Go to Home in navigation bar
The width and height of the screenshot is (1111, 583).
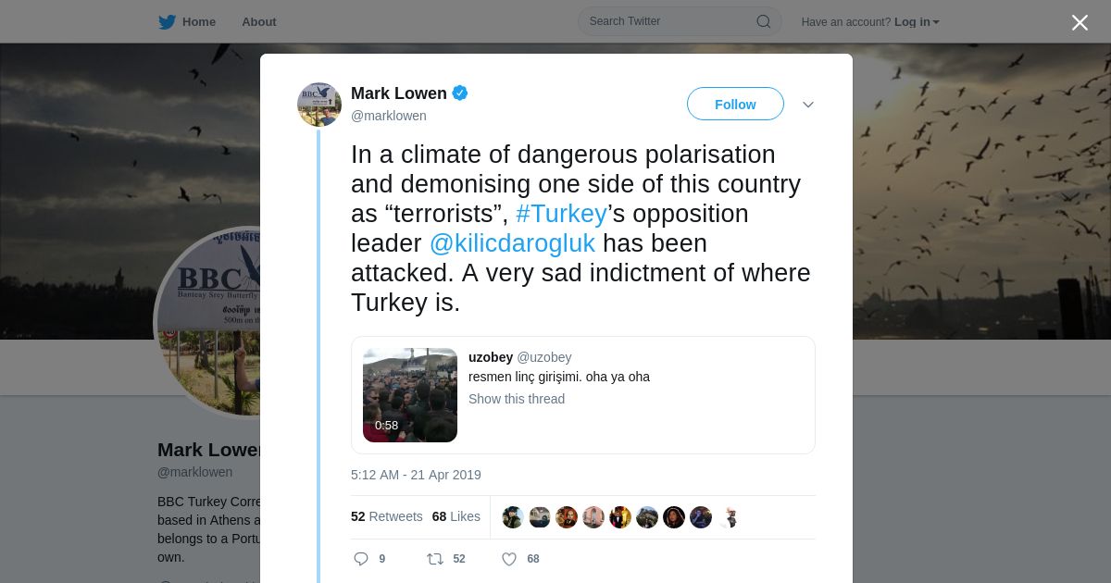click(x=198, y=22)
